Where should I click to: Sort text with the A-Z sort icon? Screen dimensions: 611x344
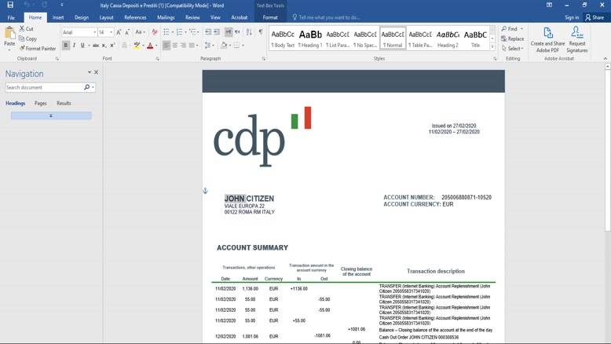249,32
